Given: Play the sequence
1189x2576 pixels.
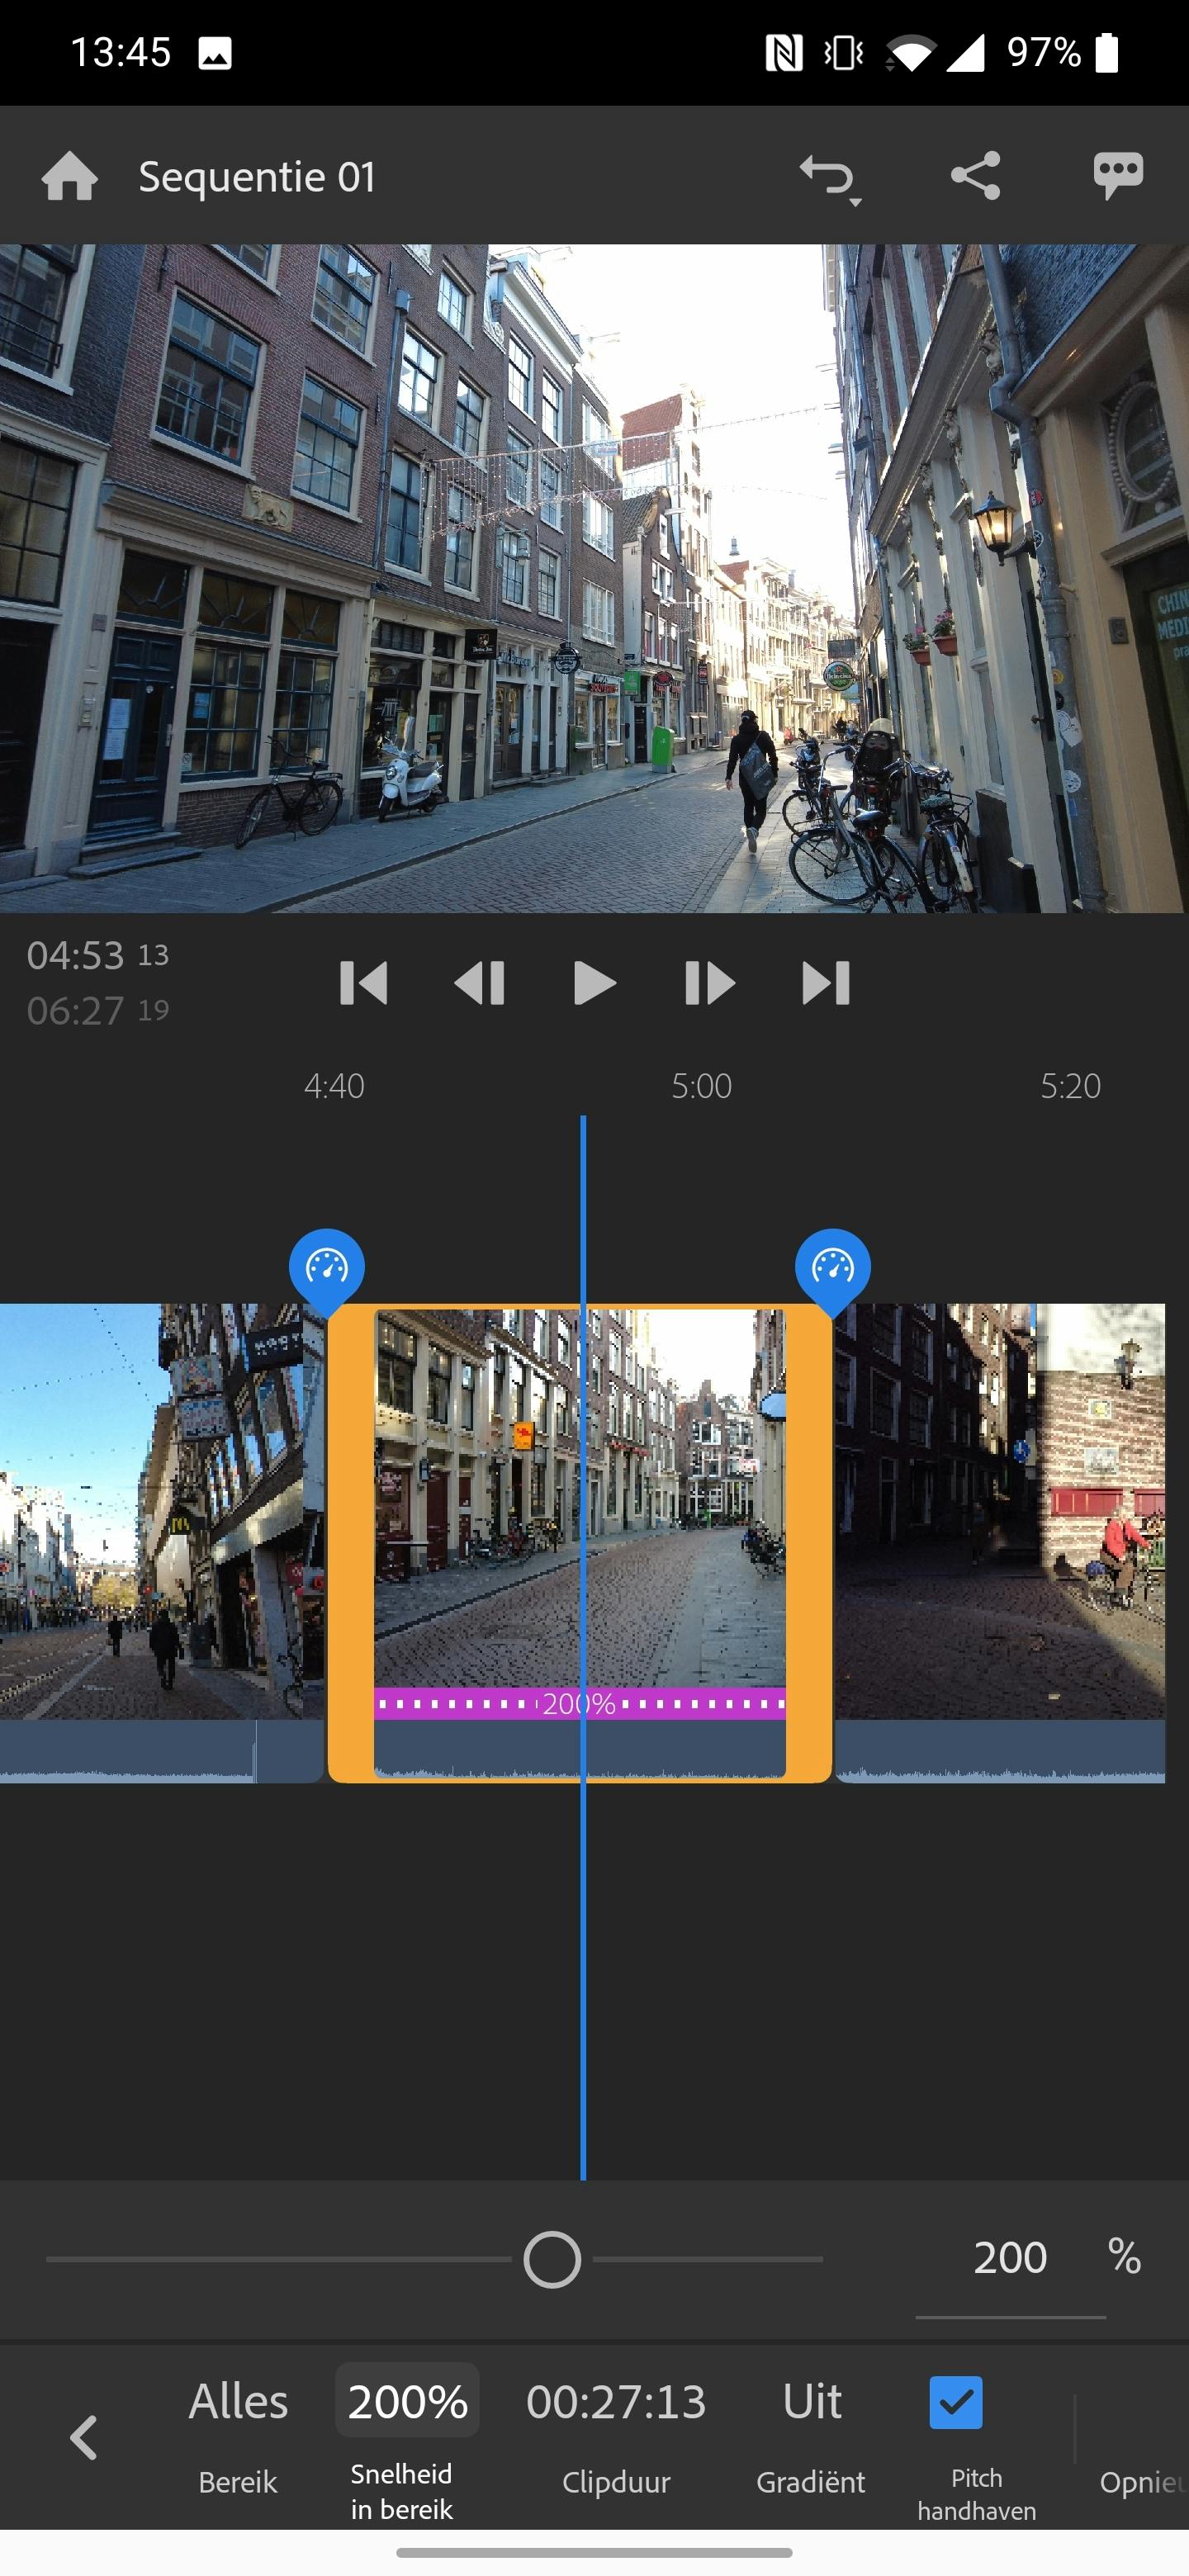Looking at the screenshot, I should (x=595, y=983).
